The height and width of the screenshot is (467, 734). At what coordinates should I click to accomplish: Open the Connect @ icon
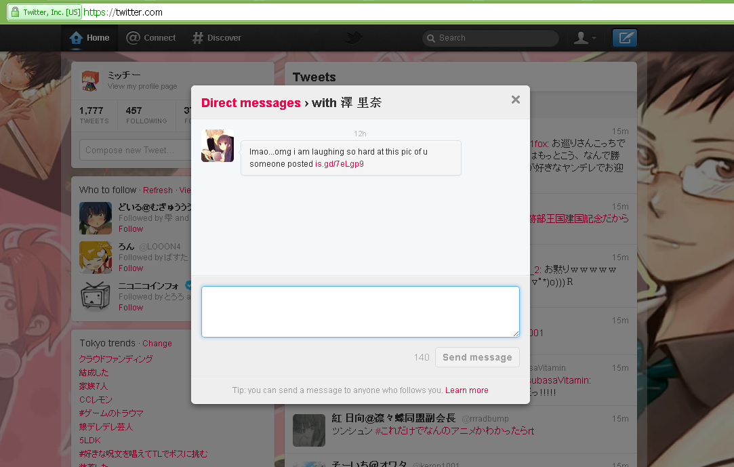(x=133, y=38)
